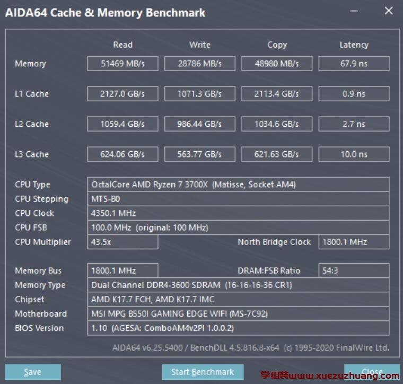403x384 pixels.
Task: Click the L1 Cache Read result box
Action: pos(122,94)
